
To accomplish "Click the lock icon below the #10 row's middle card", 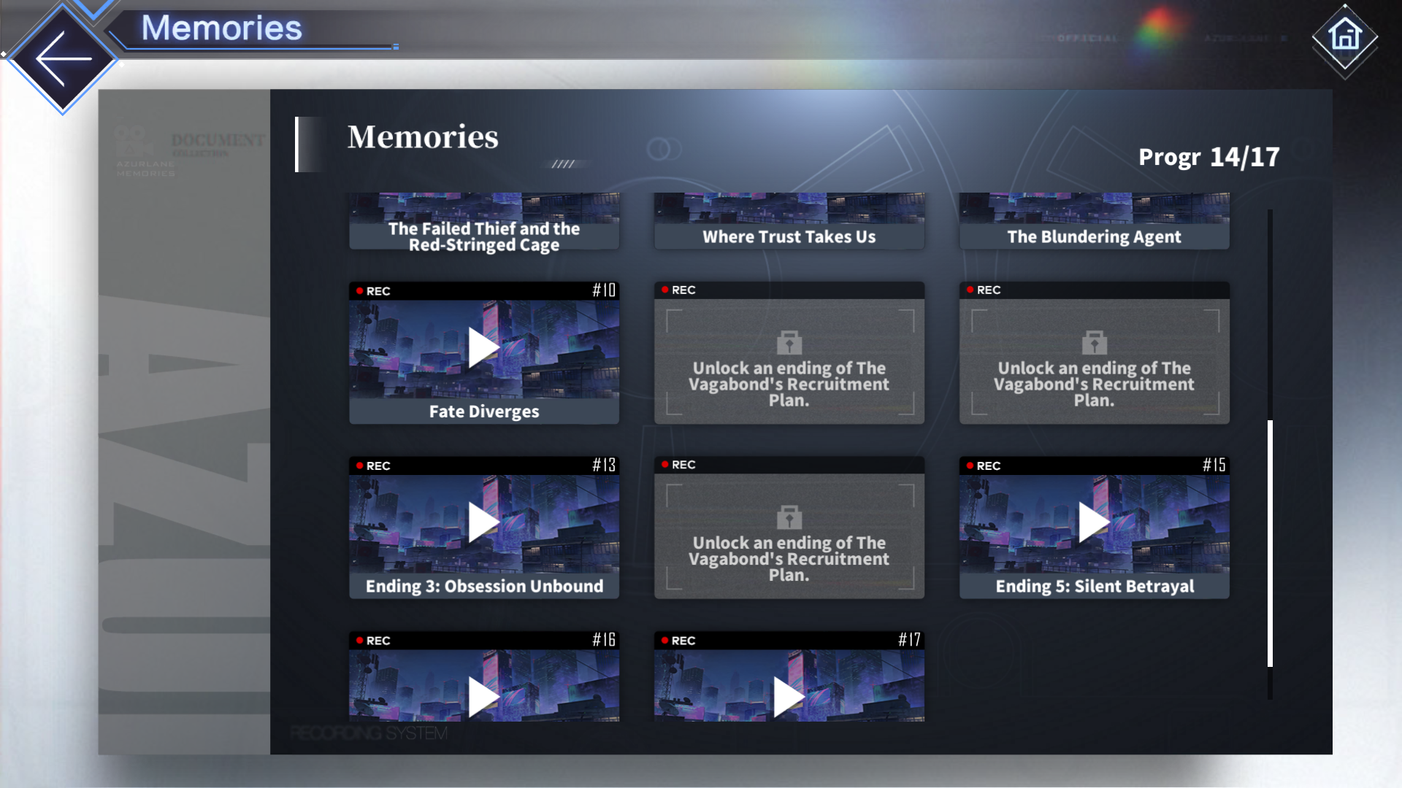I will (789, 517).
